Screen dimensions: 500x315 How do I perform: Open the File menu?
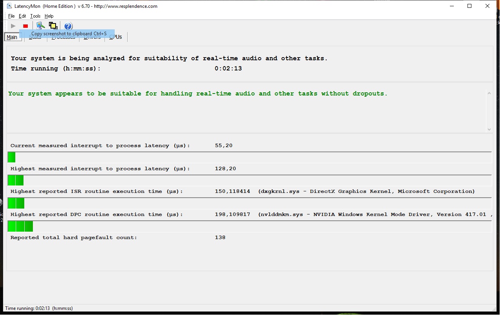[x=11, y=16]
